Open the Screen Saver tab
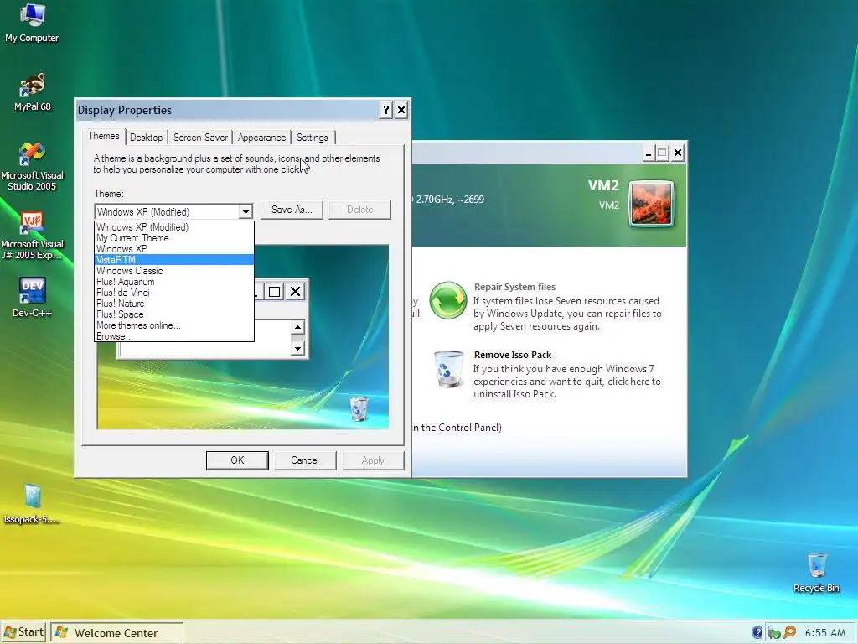 (x=200, y=138)
